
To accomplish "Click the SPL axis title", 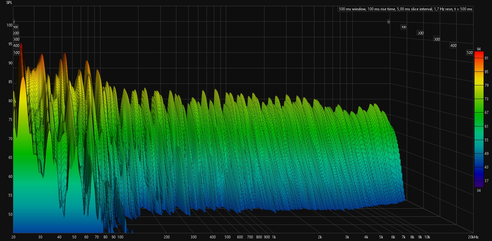I will click(x=9, y=3).
